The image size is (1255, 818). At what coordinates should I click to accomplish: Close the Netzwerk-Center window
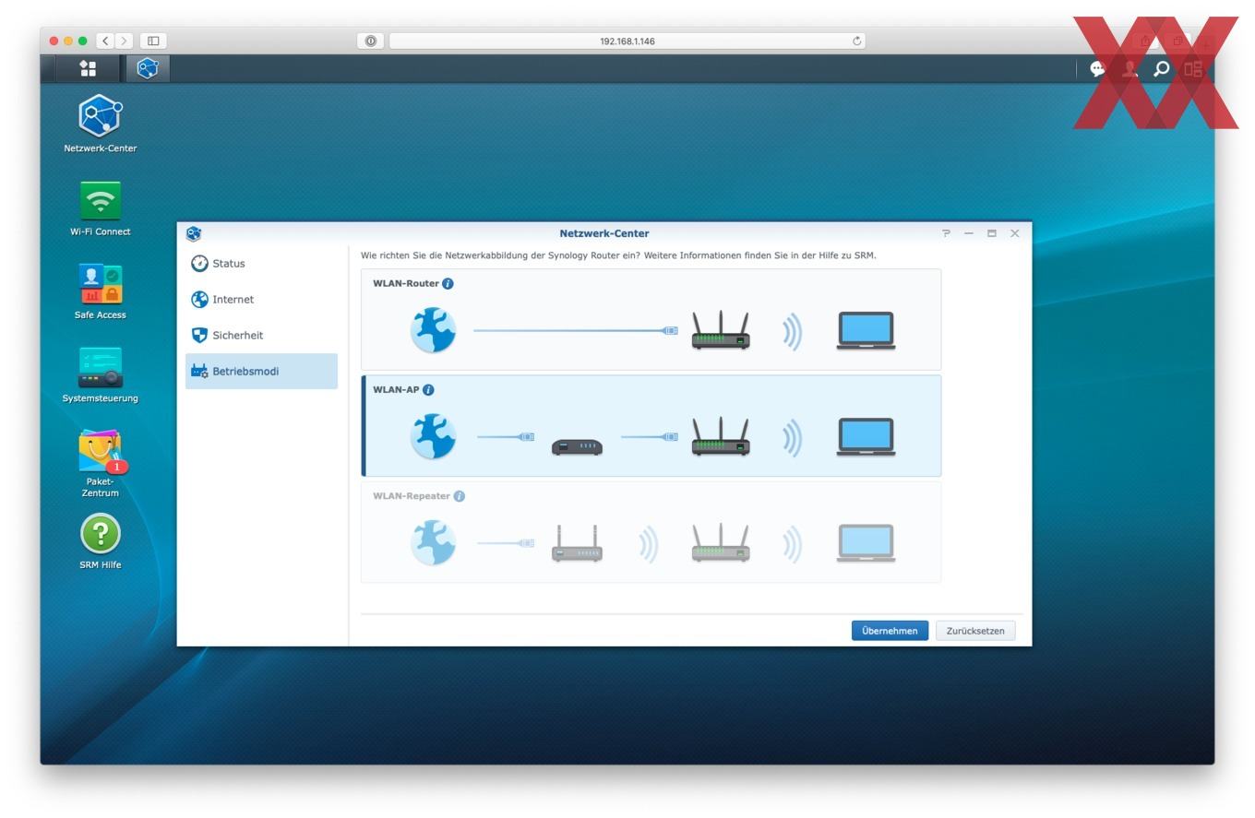pyautogui.click(x=1015, y=233)
